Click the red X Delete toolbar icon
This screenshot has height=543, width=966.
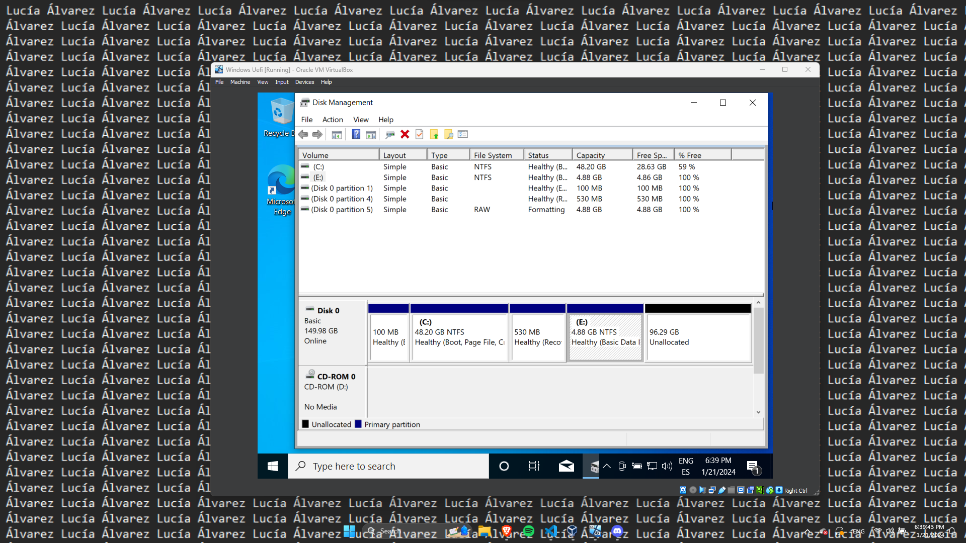(x=405, y=134)
